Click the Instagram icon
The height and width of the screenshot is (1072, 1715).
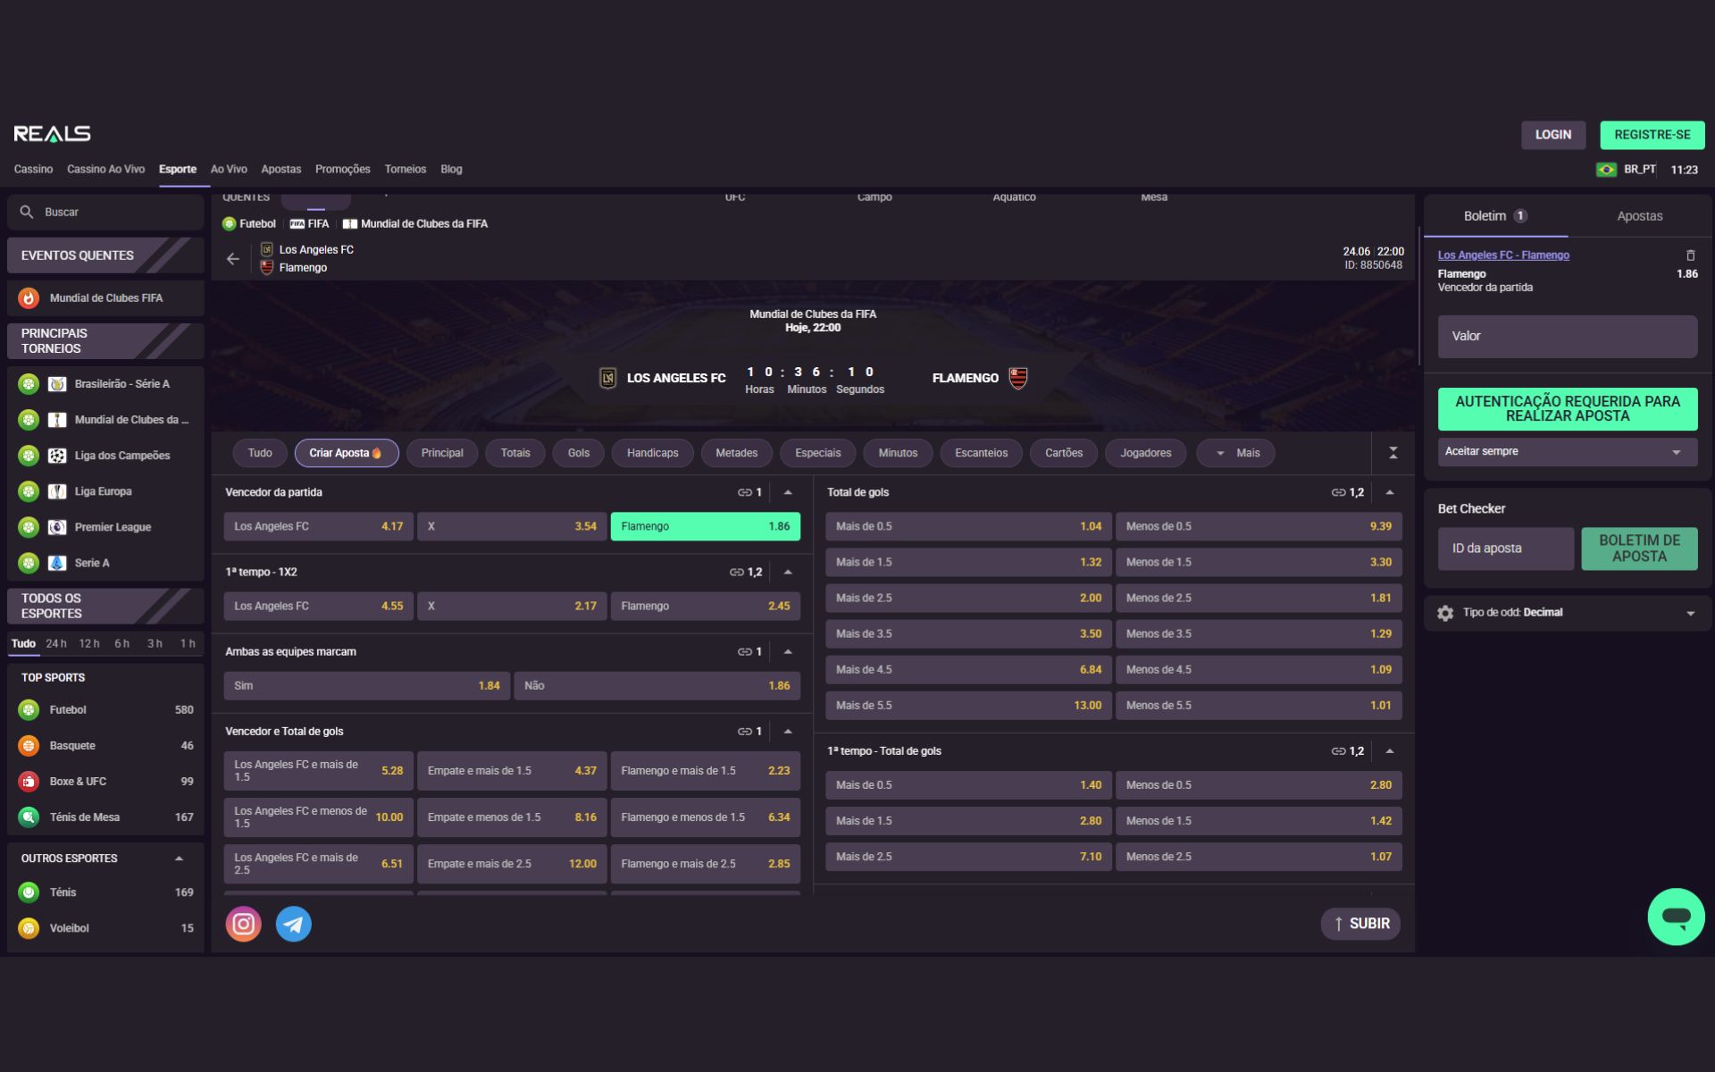click(x=243, y=924)
